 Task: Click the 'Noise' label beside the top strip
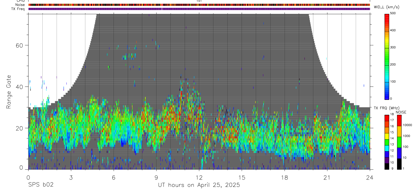(x=20, y=5)
